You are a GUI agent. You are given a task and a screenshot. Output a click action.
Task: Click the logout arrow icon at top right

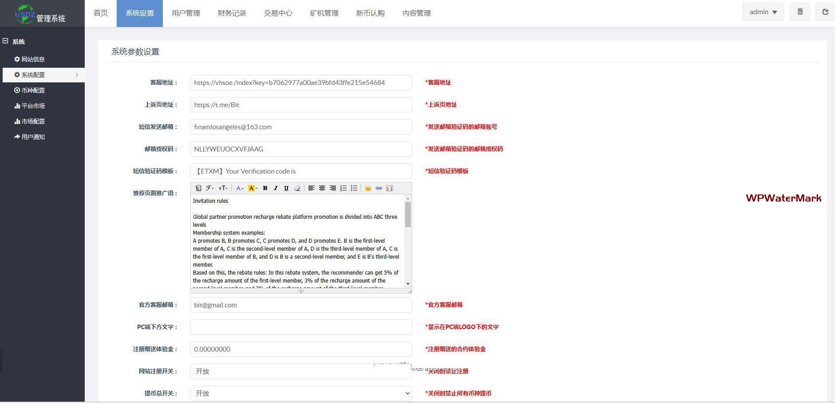tap(825, 12)
